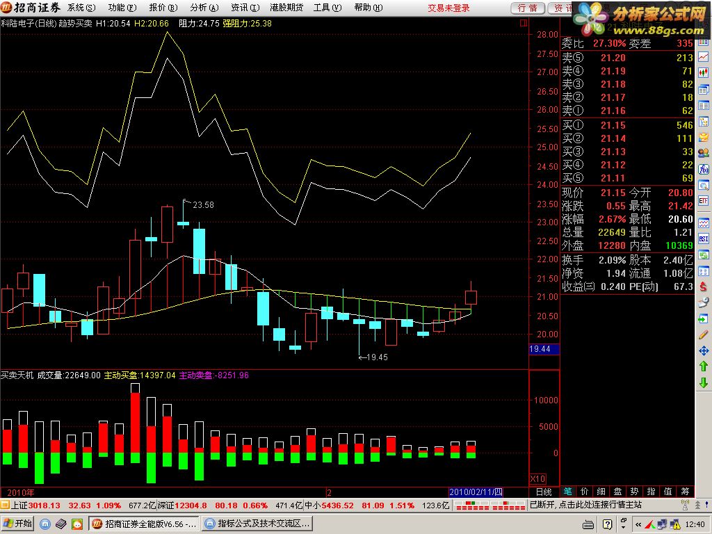
Task: Click the 日线 period selector
Action: tap(544, 492)
